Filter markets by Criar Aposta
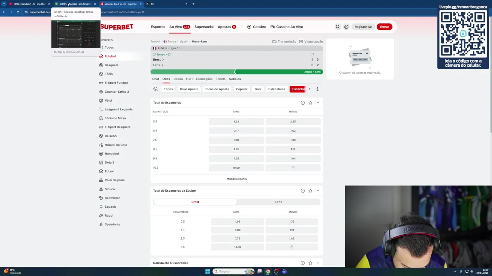The image size is (492, 276). [189, 89]
